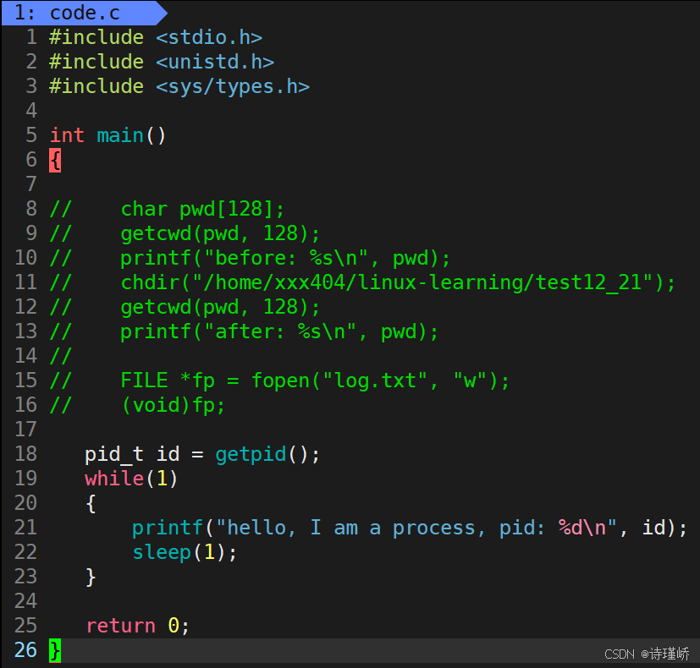Click the opening brace of the while loop

[91, 503]
